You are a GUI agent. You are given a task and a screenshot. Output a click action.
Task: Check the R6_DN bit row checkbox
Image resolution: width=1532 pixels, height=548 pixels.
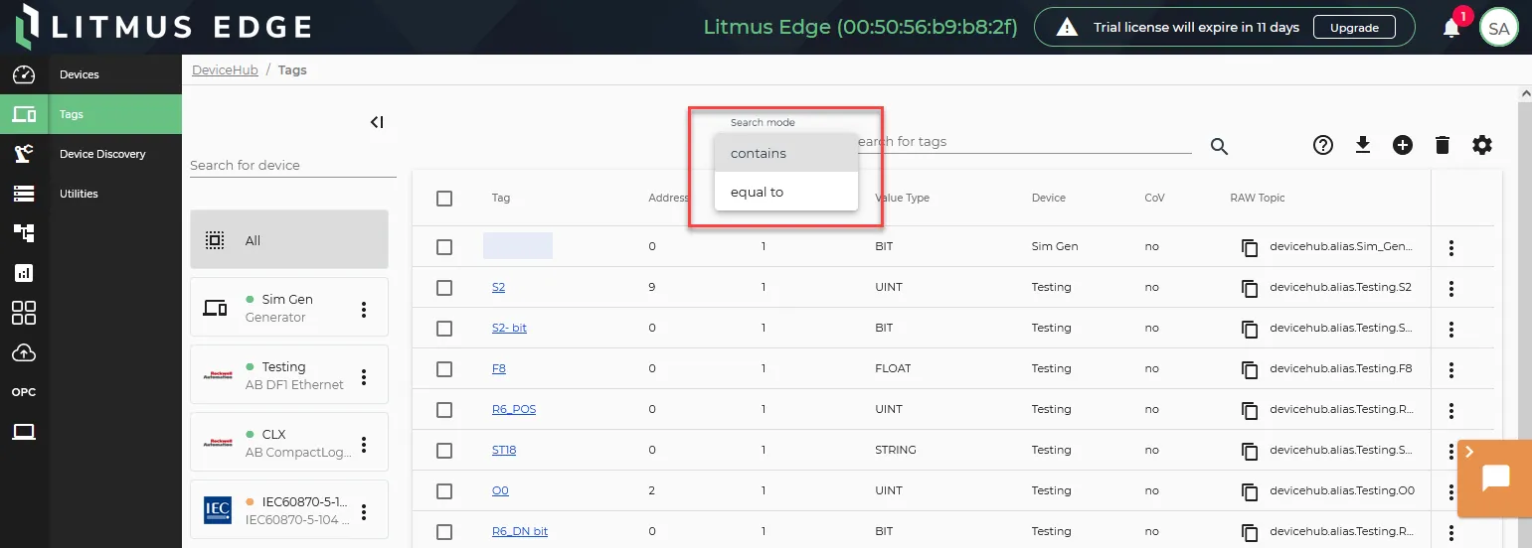pos(444,532)
